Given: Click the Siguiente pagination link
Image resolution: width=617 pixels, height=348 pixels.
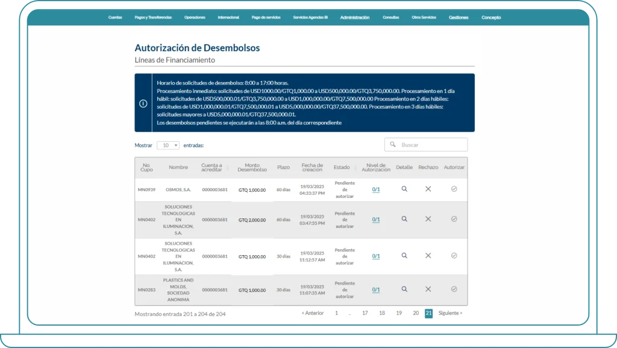Looking at the screenshot, I should 450,313.
